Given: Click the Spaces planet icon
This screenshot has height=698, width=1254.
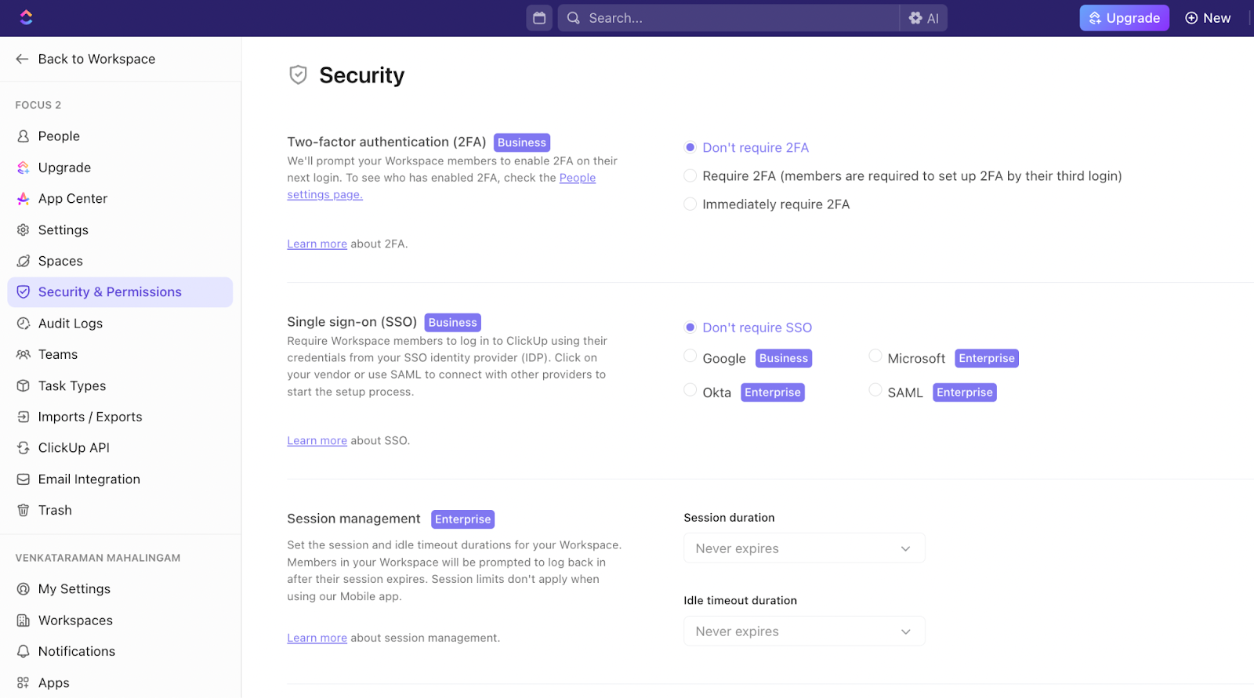Looking at the screenshot, I should pos(24,261).
